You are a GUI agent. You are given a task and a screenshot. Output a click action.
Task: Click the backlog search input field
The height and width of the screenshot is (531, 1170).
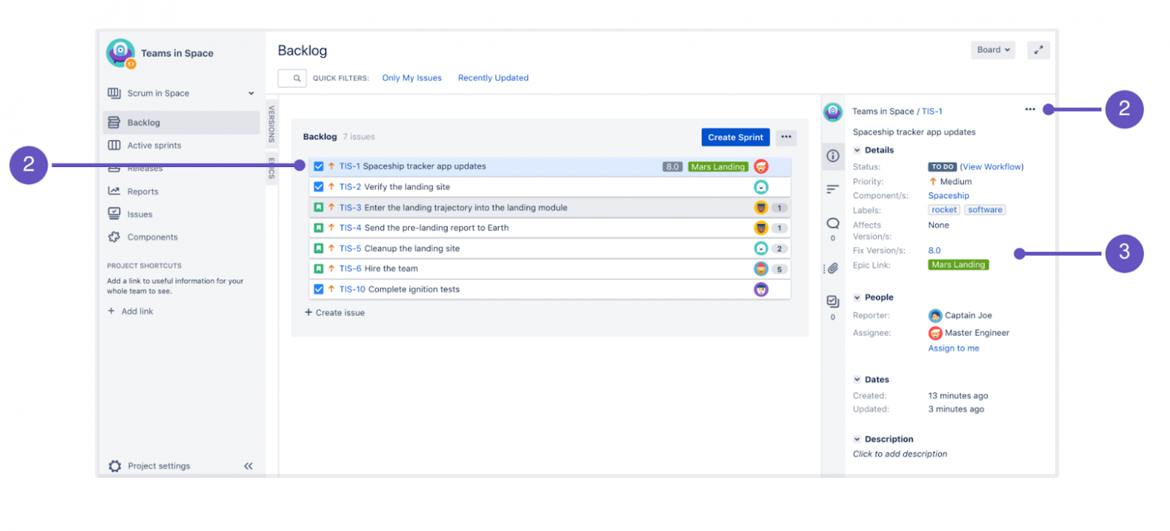tap(292, 78)
